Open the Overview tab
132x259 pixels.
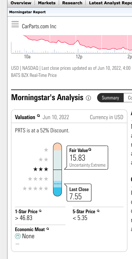coord(21,3)
